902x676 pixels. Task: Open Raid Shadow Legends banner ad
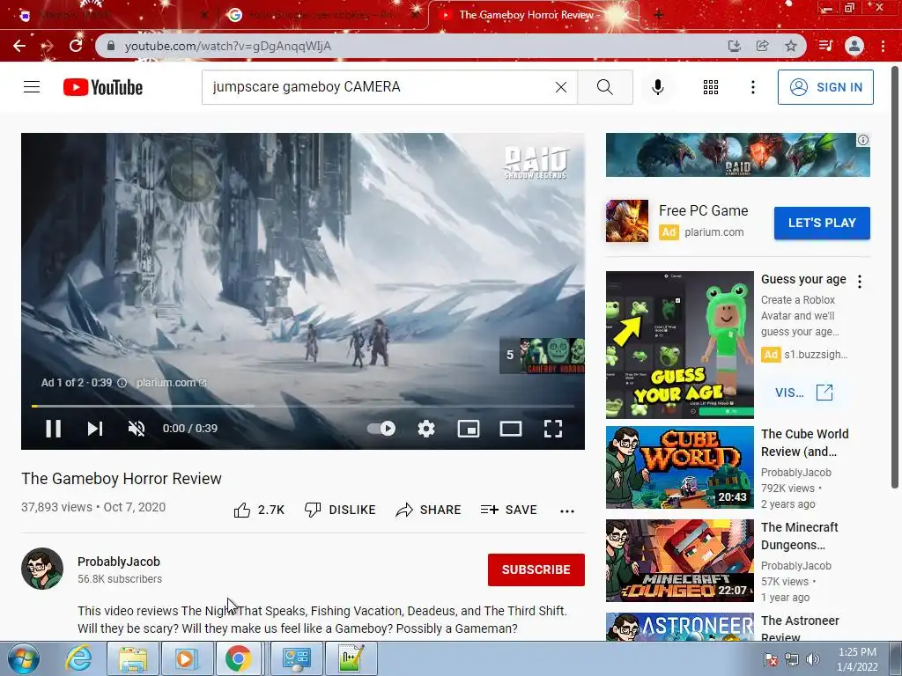737,155
